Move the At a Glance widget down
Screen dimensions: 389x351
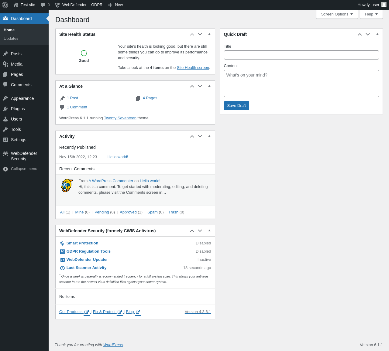[200, 86]
